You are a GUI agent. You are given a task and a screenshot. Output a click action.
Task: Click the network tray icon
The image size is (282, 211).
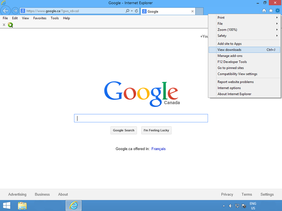(x=237, y=206)
